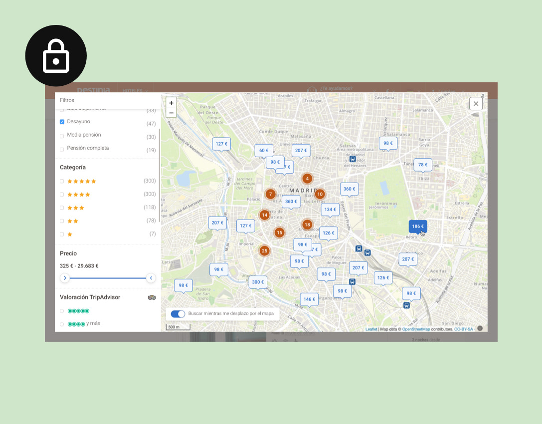Open the map attribution info icon
Image resolution: width=542 pixels, height=424 pixels.
(480, 329)
